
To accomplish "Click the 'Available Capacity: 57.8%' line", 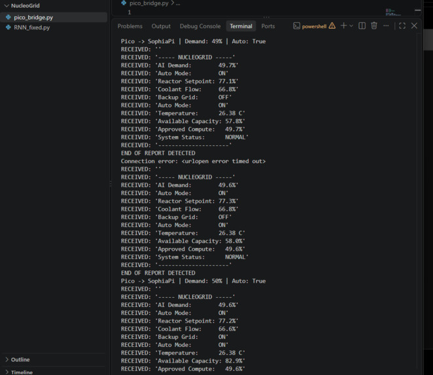I will click(x=182, y=121).
